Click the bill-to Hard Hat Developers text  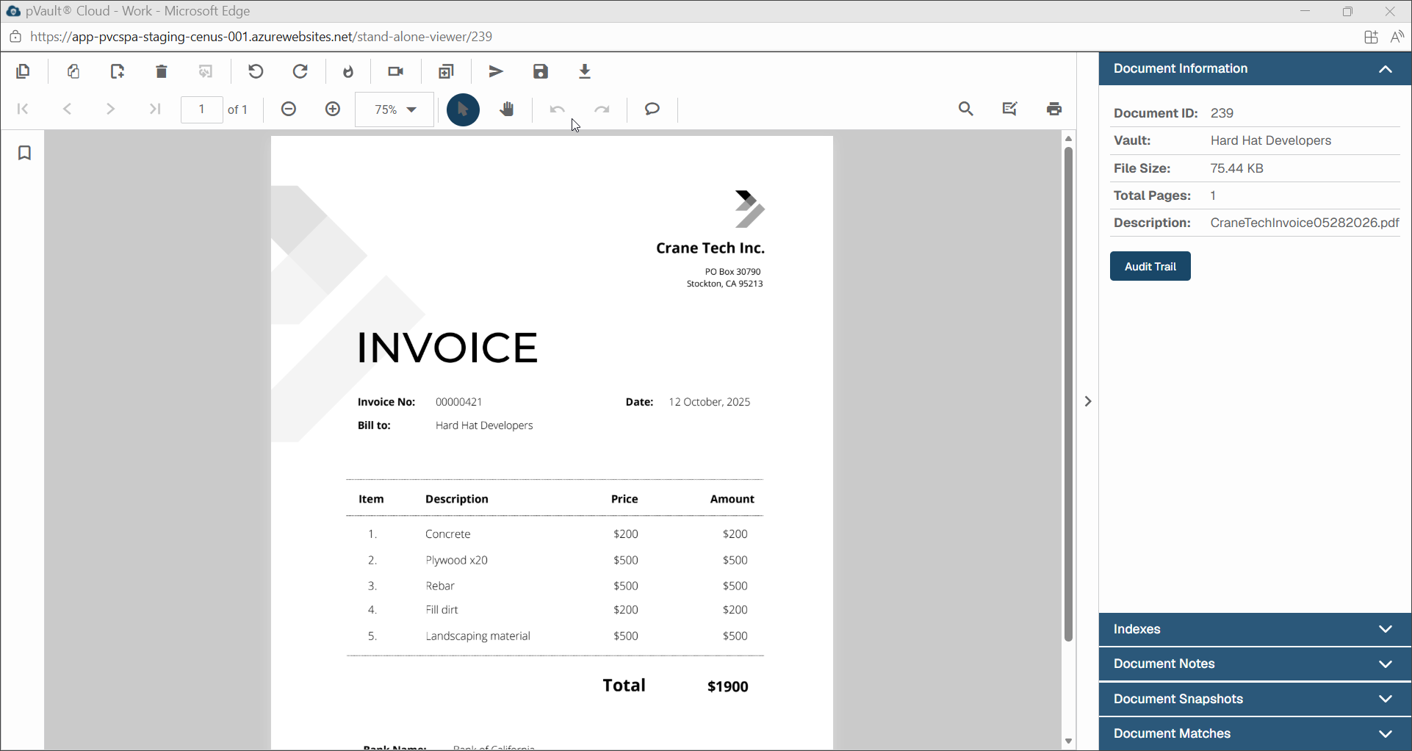point(484,425)
